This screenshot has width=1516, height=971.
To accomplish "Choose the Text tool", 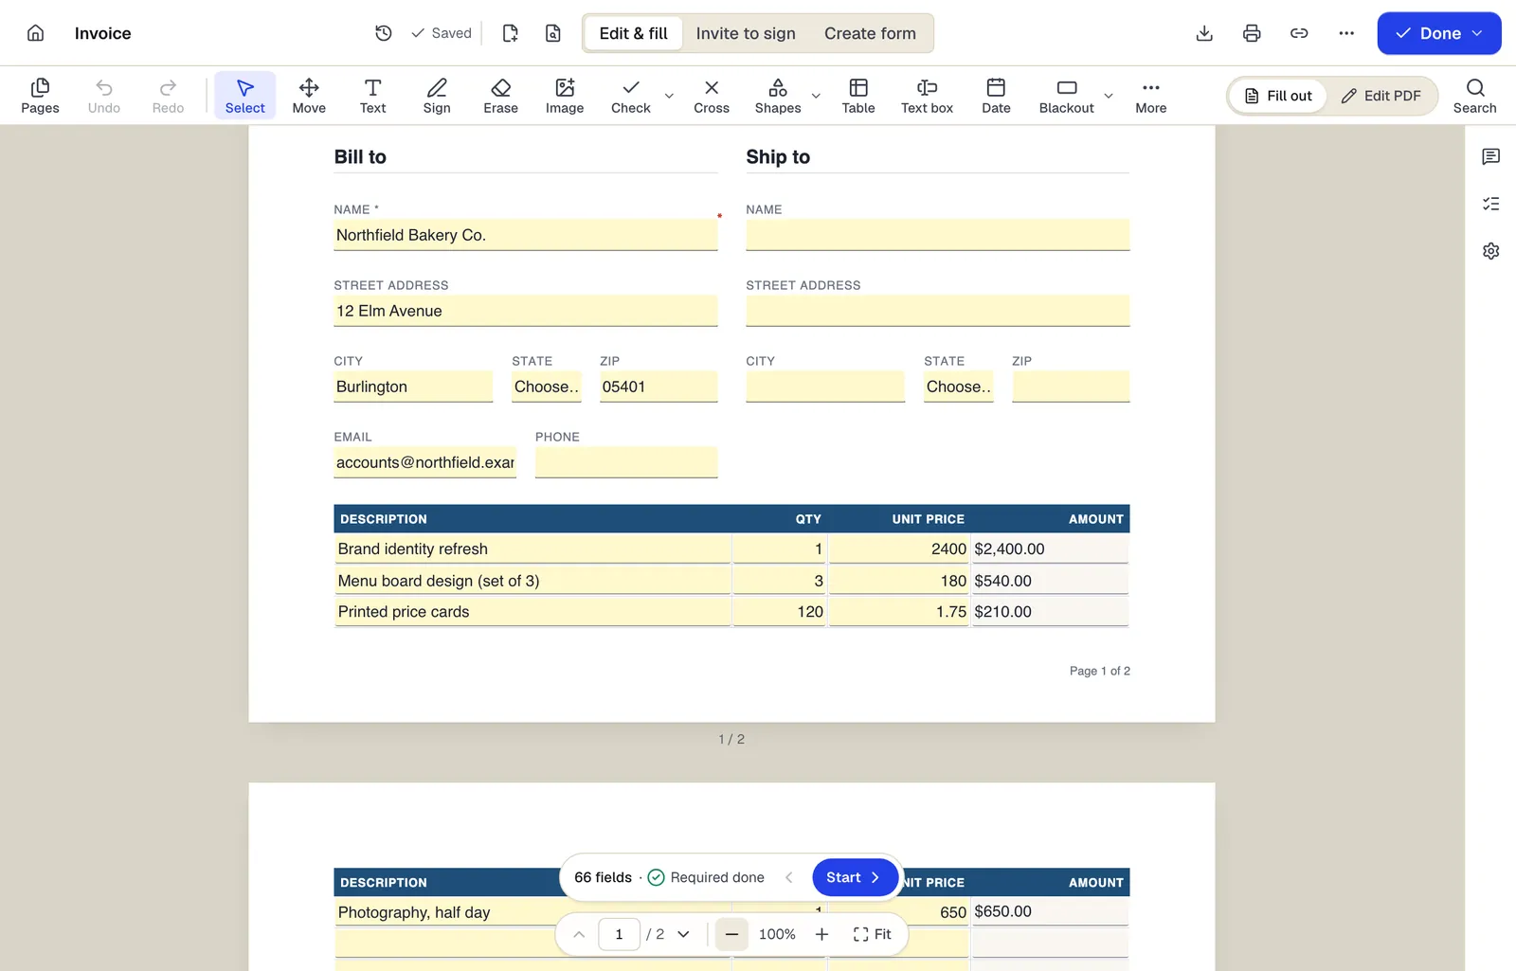I will click(372, 96).
